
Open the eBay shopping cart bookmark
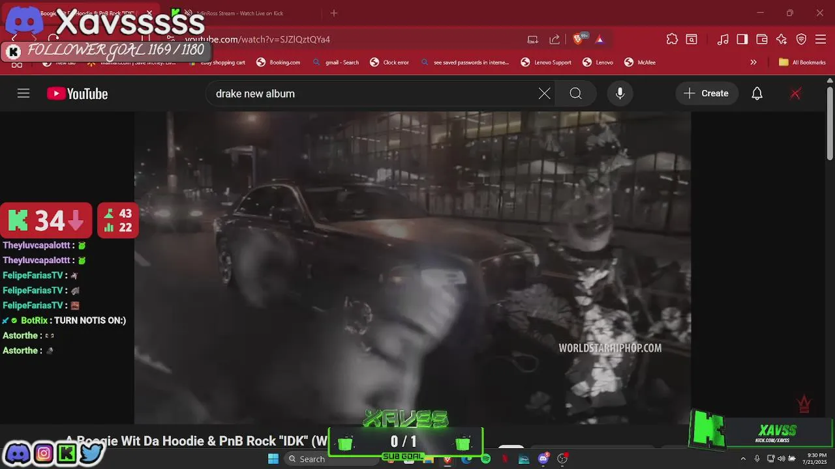pyautogui.click(x=217, y=63)
